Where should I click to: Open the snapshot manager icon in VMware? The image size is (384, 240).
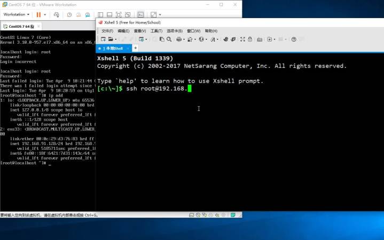click(88, 15)
